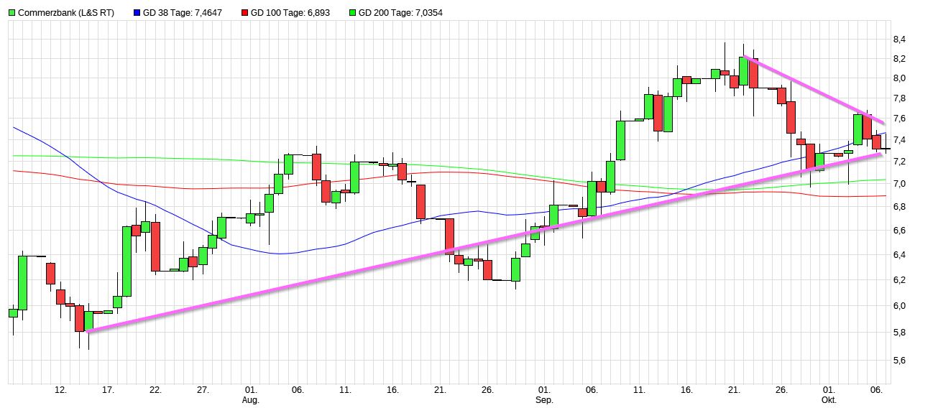Select the 'GD 100 Tage: 6,893' label
This screenshot has height=408, width=938.
point(290,12)
